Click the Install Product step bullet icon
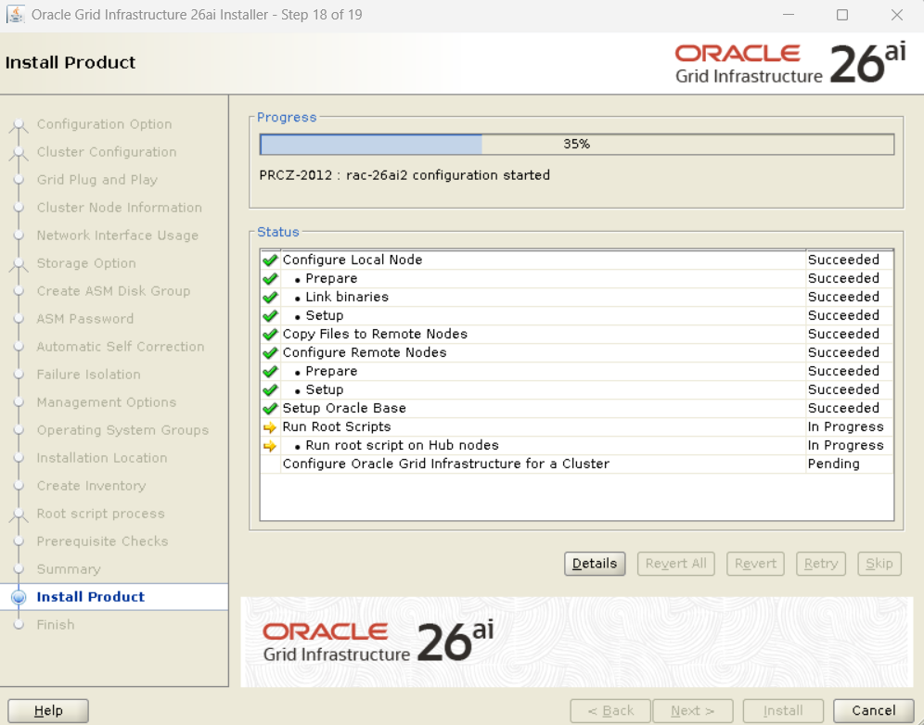 pos(19,597)
